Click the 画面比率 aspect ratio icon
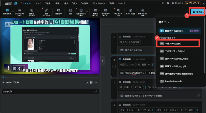Viewport: 206px width, 113px height. coord(59,10)
